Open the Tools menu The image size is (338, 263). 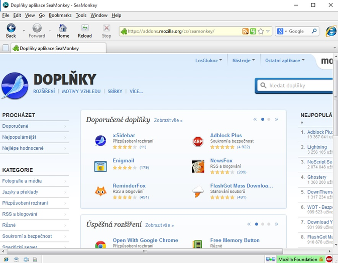tap(81, 15)
